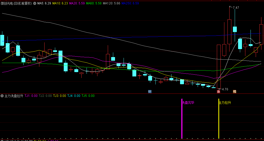Click the 4.76 low price label

(x=225, y=89)
